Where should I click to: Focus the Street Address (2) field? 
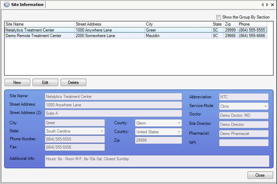tap(113, 113)
